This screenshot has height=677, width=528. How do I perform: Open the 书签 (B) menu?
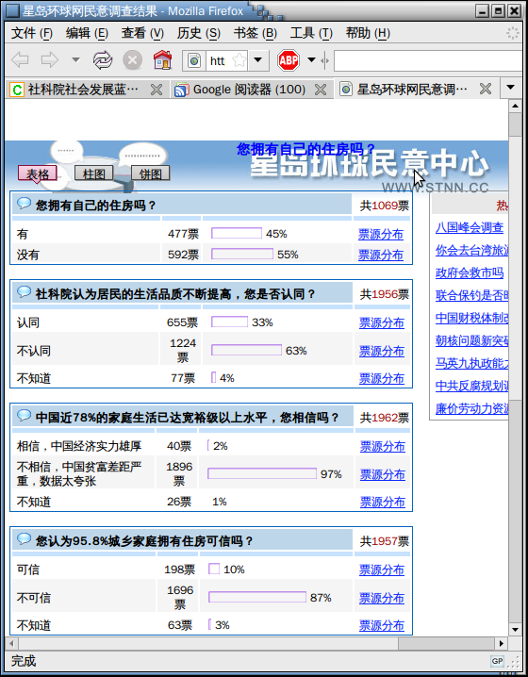(x=256, y=33)
